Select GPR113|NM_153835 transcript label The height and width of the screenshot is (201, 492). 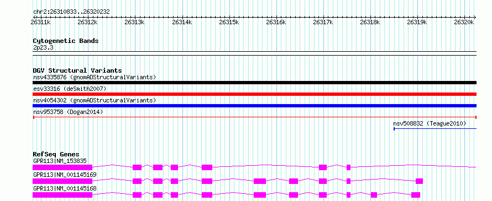click(x=60, y=161)
